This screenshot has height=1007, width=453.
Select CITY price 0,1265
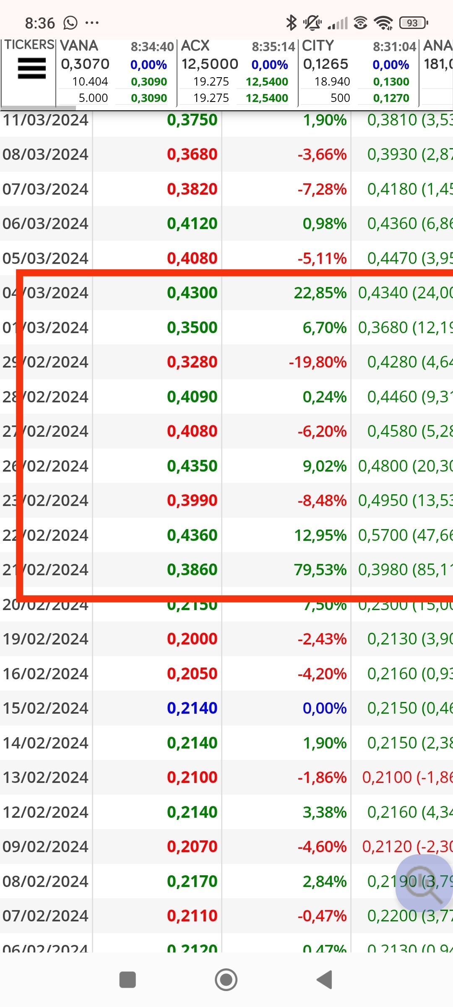(326, 64)
